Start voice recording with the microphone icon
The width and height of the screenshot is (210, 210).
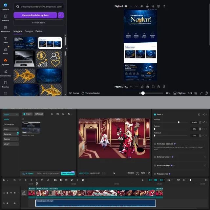click(x=143, y=180)
